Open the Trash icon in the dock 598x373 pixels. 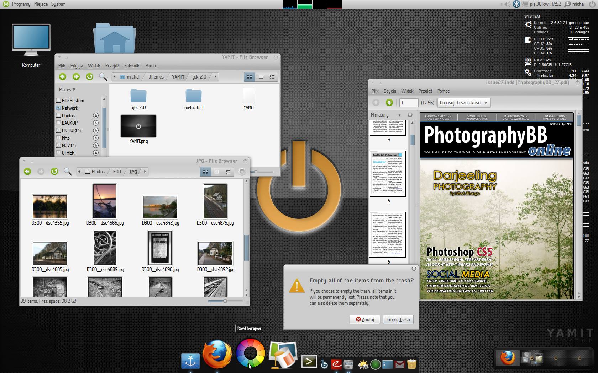coord(412,364)
